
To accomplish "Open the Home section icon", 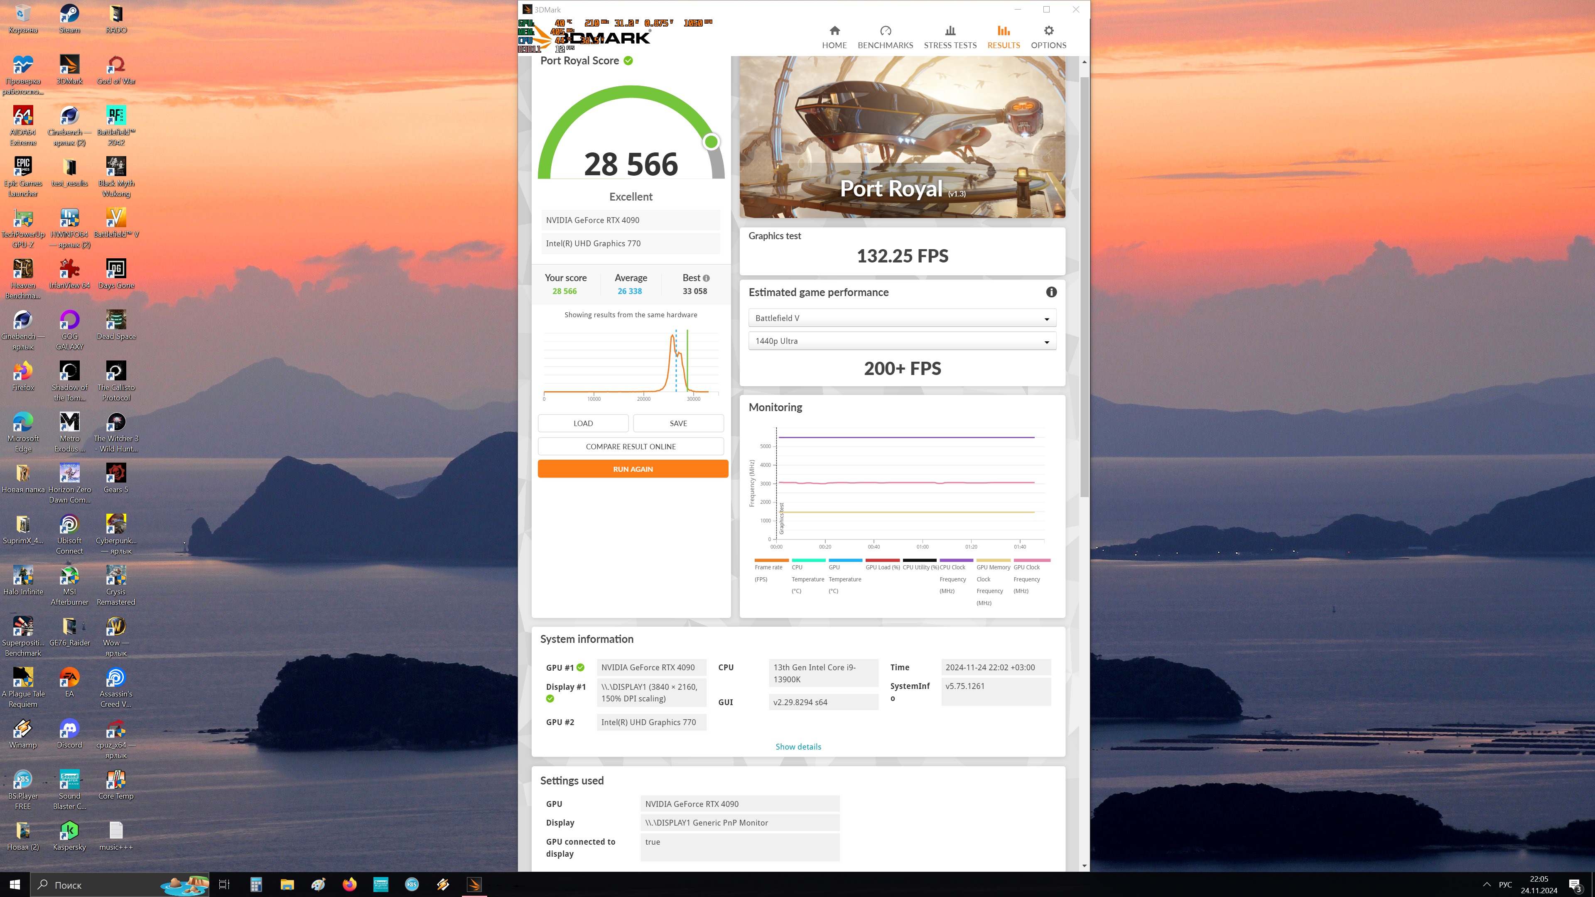I will (834, 31).
